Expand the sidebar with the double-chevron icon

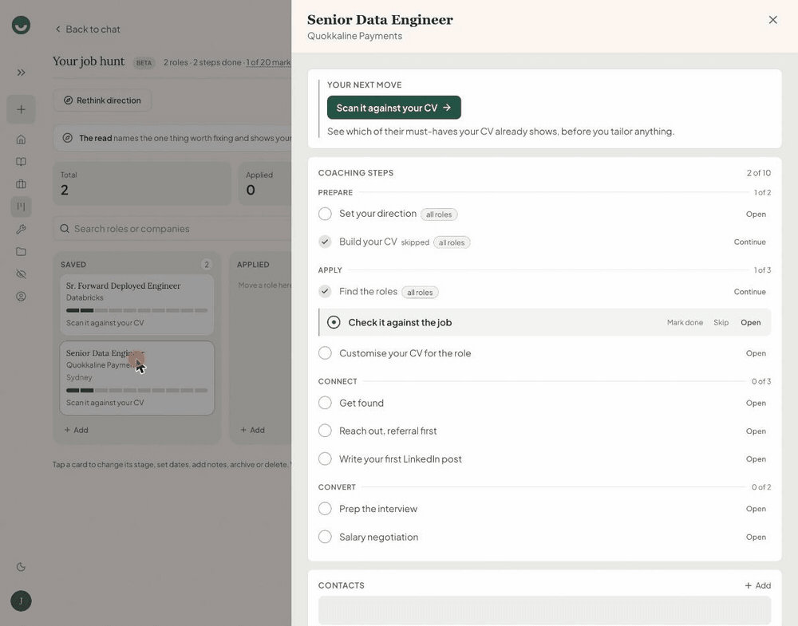[21, 73]
